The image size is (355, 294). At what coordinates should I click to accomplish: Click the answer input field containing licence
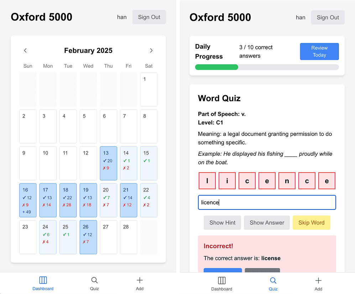267,202
